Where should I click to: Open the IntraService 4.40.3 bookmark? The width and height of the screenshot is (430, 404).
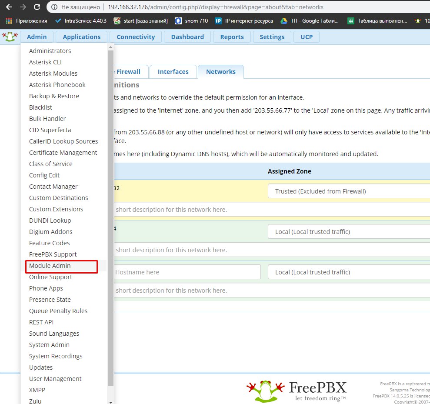tap(80, 21)
